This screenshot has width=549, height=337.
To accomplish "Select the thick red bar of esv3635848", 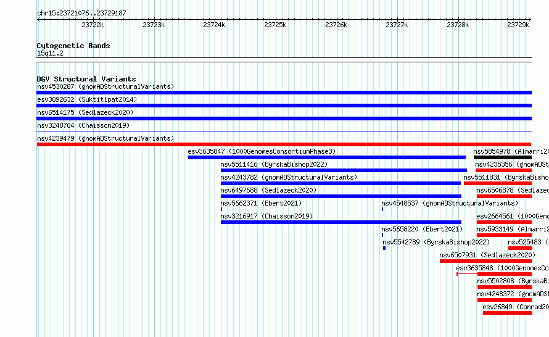I will click(x=505, y=274).
